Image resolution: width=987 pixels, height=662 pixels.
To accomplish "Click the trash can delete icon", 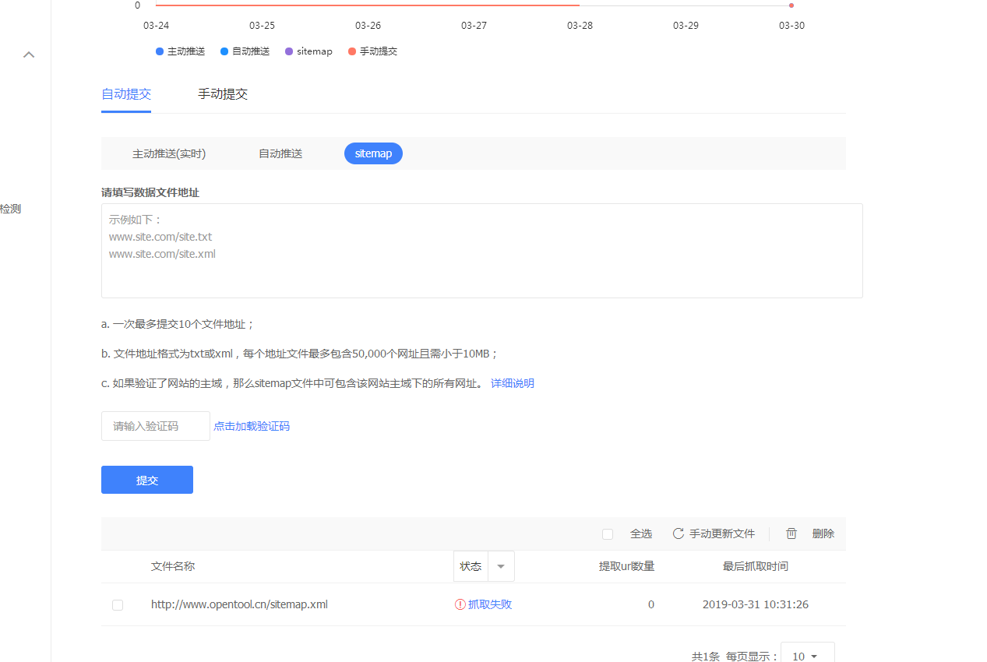I will click(x=791, y=533).
